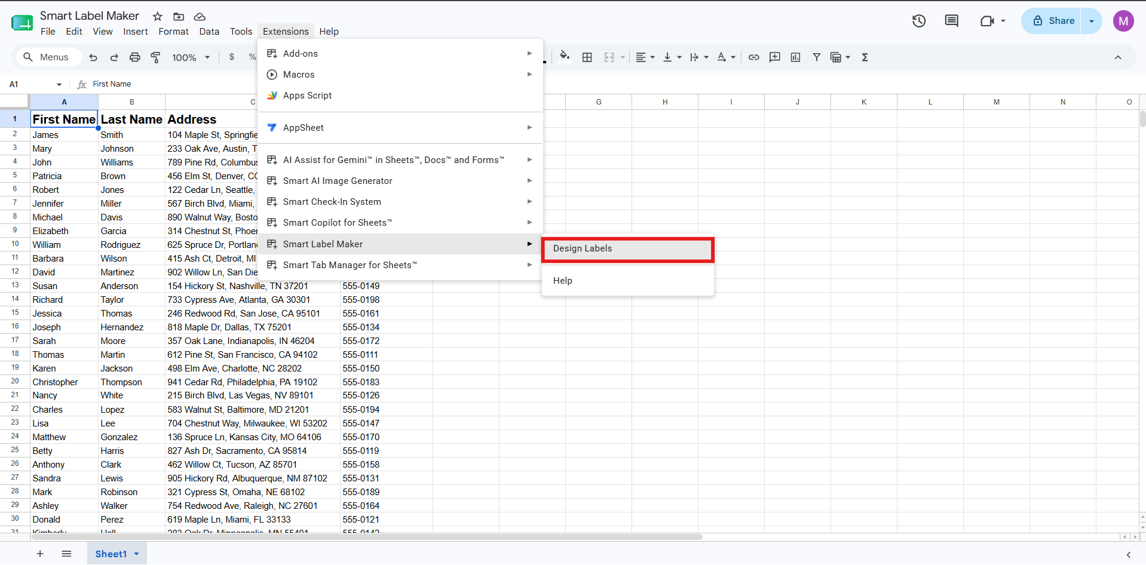Open the Format menu
This screenshot has width=1146, height=565.
coord(173,32)
